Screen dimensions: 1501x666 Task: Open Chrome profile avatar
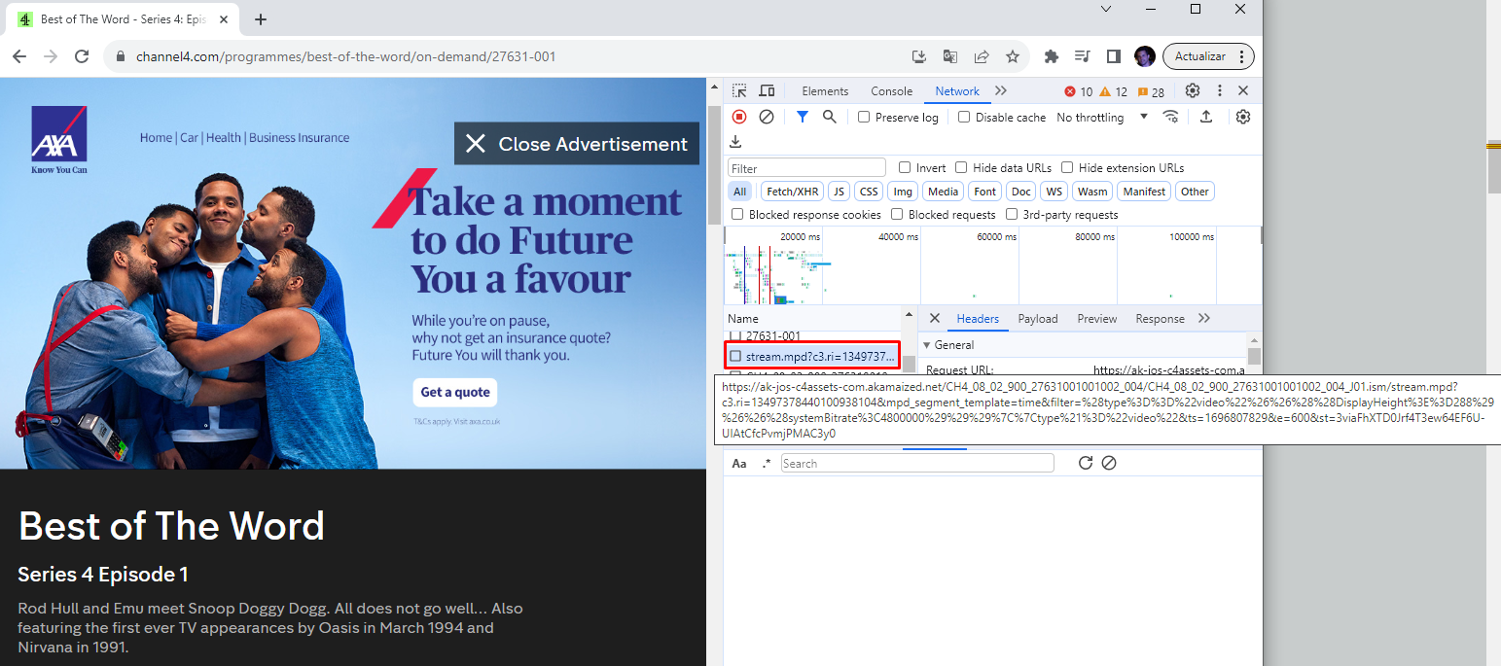tap(1145, 56)
